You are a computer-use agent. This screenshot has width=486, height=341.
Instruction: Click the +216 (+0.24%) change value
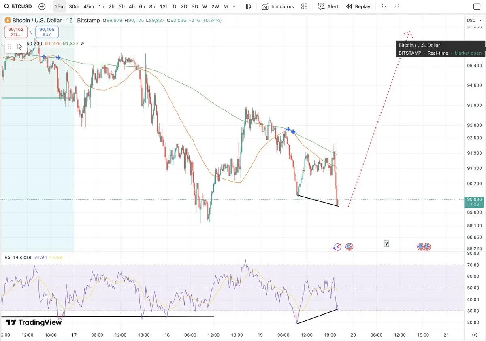pyautogui.click(x=205, y=20)
